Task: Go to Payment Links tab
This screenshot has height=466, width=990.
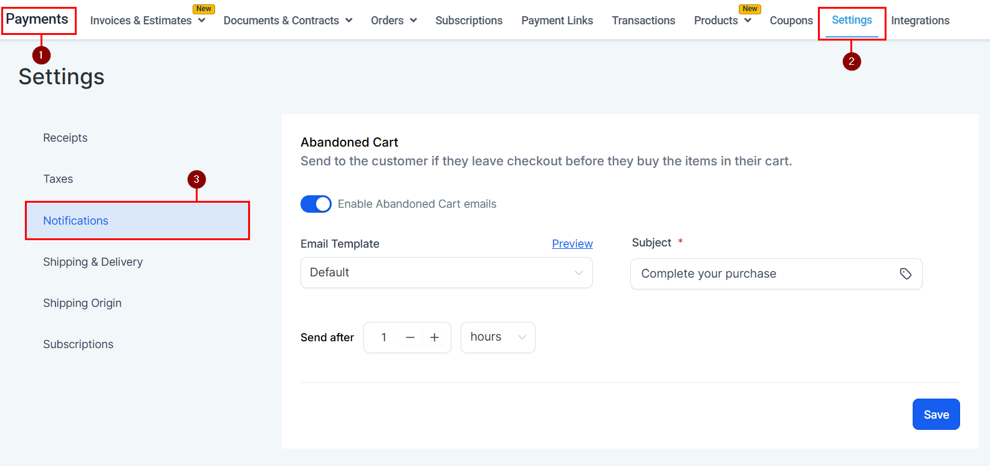Action: click(557, 21)
